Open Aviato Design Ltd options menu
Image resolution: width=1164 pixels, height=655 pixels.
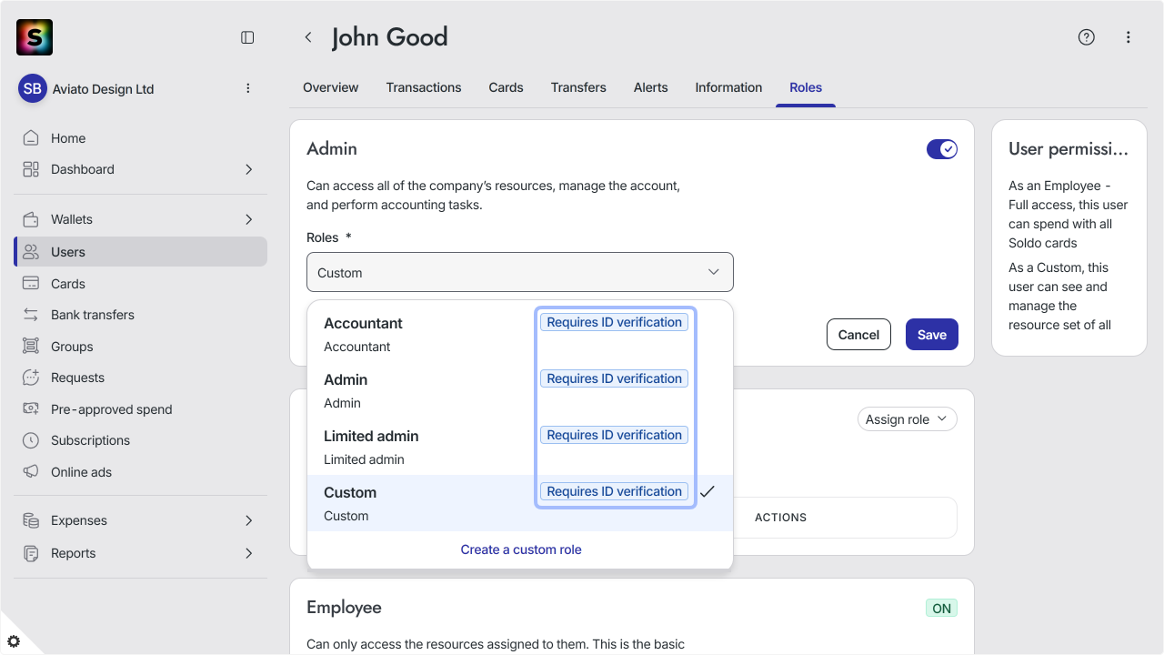[x=248, y=88]
